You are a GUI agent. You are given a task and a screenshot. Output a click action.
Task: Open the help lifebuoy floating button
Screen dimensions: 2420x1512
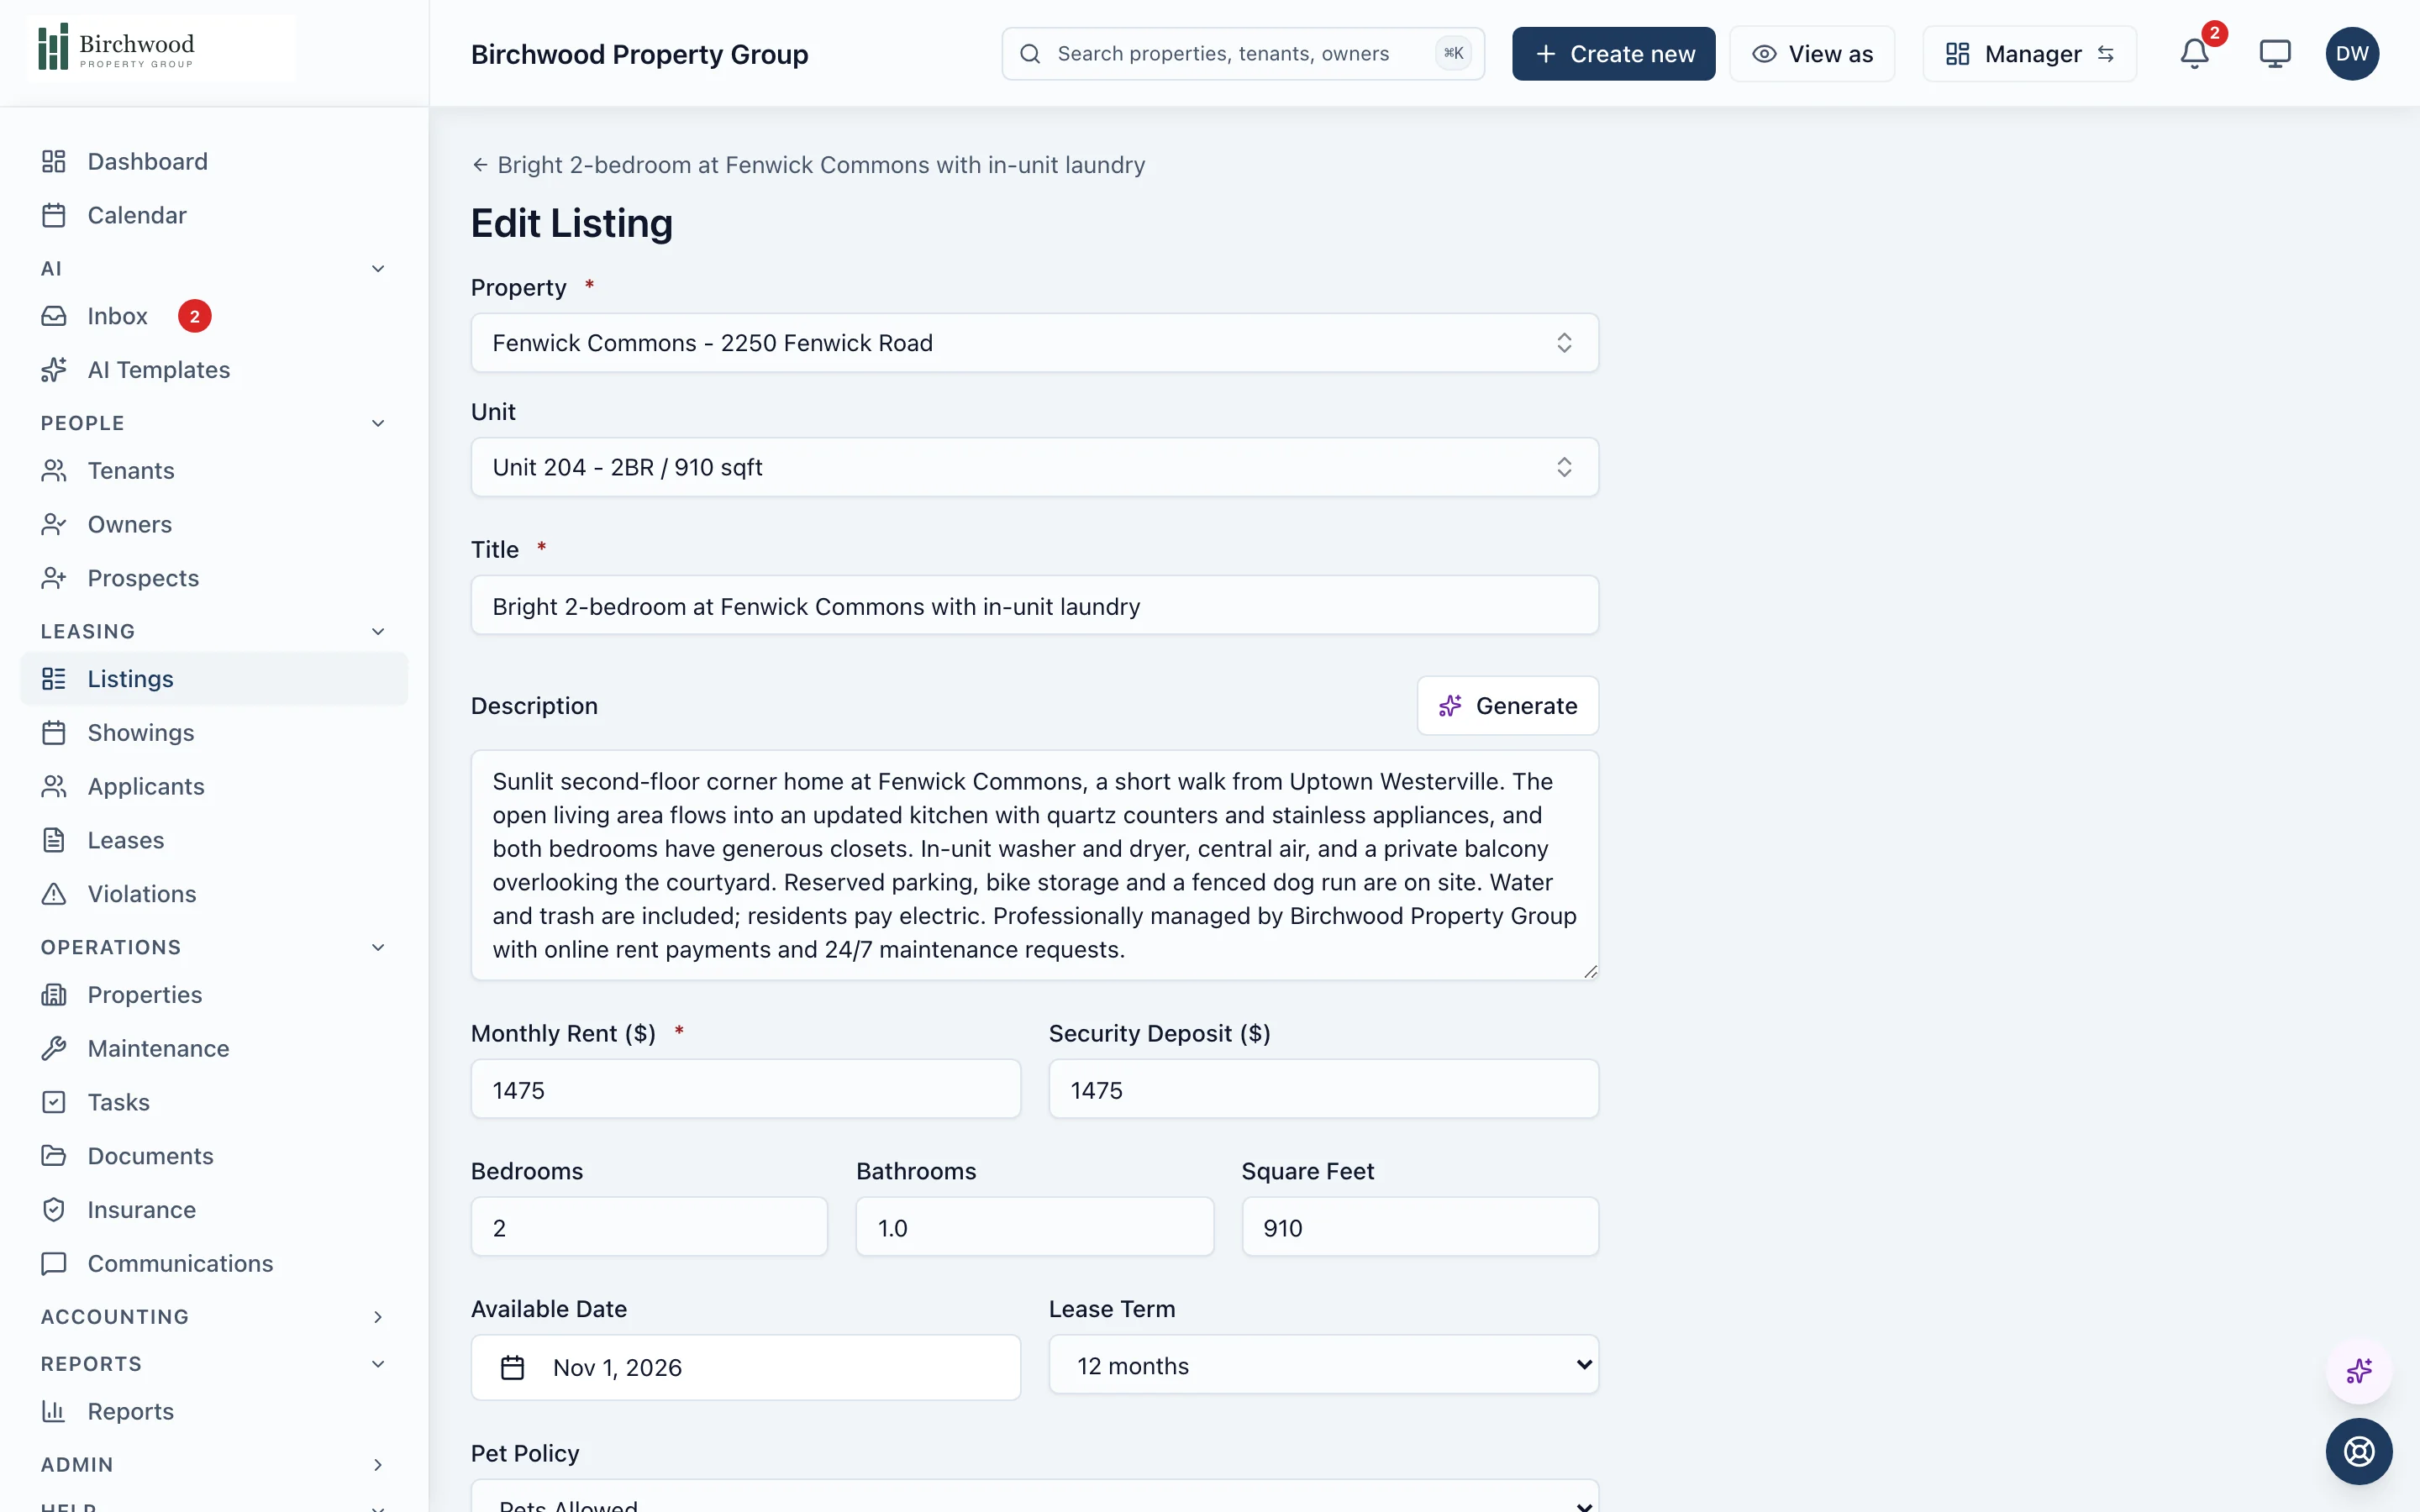2359,1451
